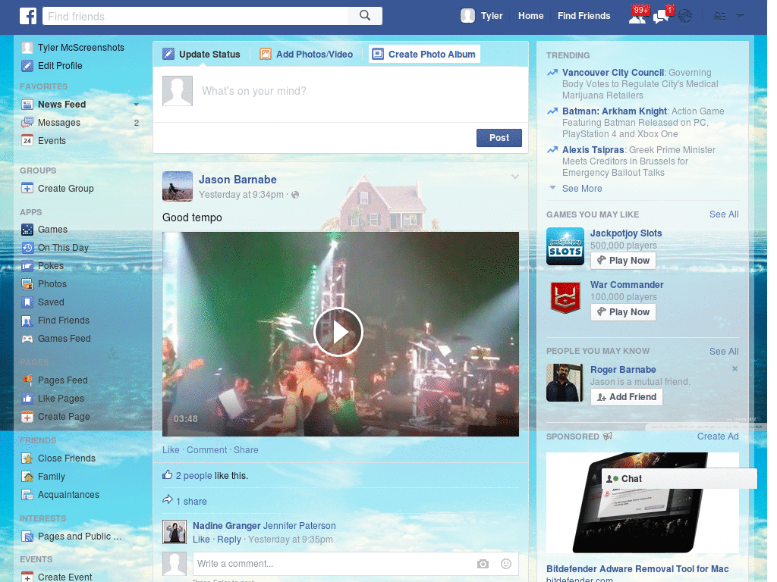Click 2 people like this link
Viewport: 777px width, 582px height.
(194, 476)
